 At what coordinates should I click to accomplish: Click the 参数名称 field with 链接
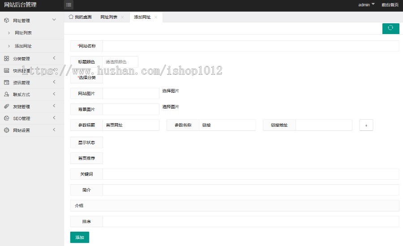[x=227, y=125]
